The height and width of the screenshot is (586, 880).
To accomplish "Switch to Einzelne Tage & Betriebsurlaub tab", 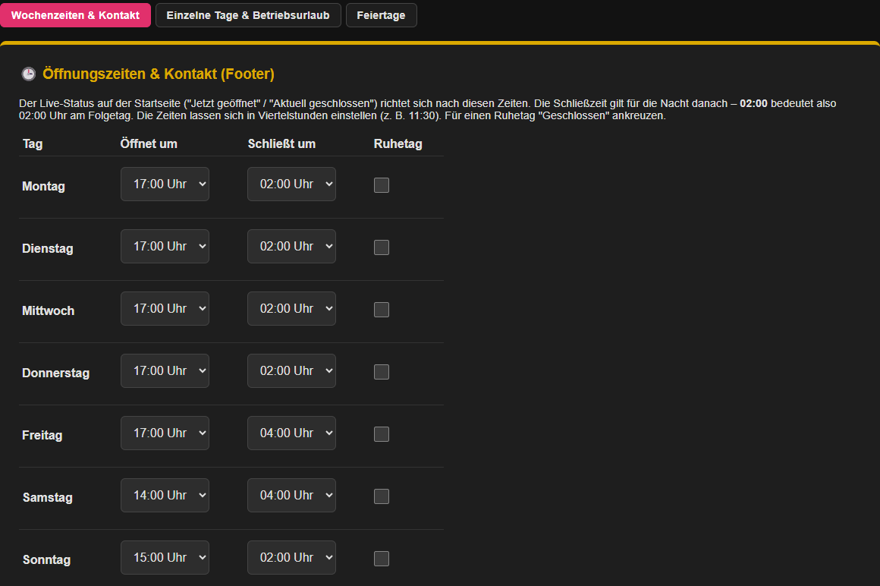I will 248,15.
